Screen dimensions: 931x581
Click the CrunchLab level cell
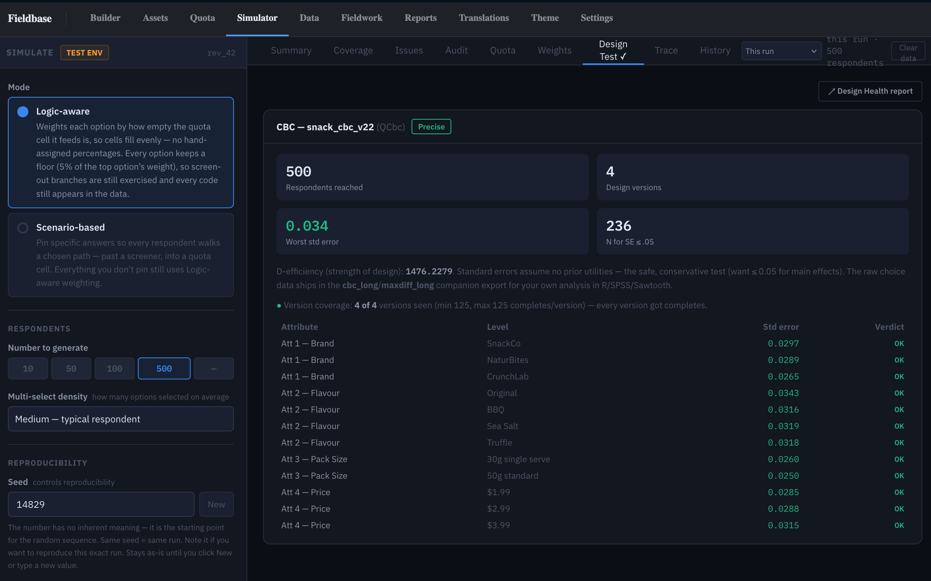pos(508,377)
